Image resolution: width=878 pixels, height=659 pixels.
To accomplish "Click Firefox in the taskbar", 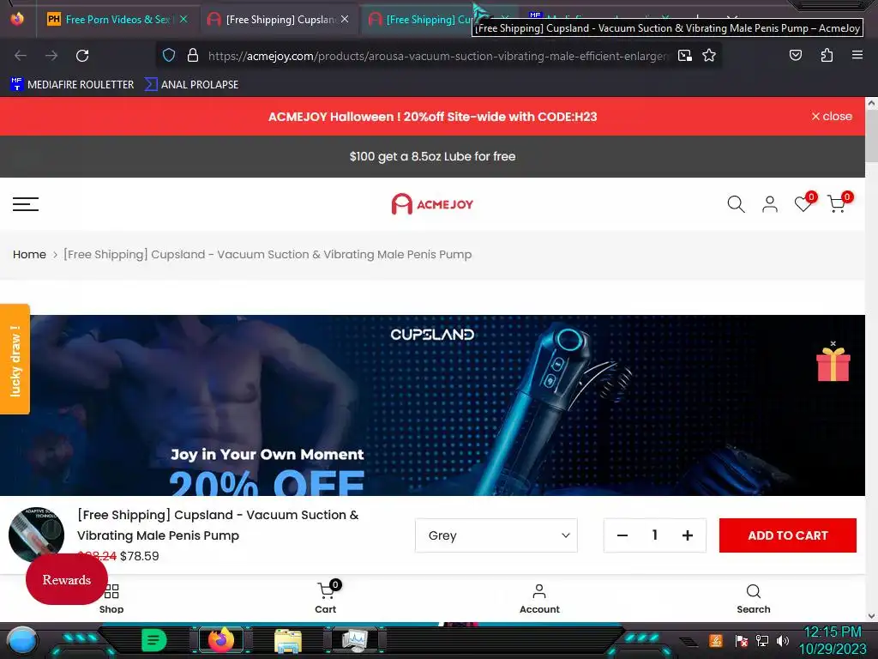I will pyautogui.click(x=220, y=640).
